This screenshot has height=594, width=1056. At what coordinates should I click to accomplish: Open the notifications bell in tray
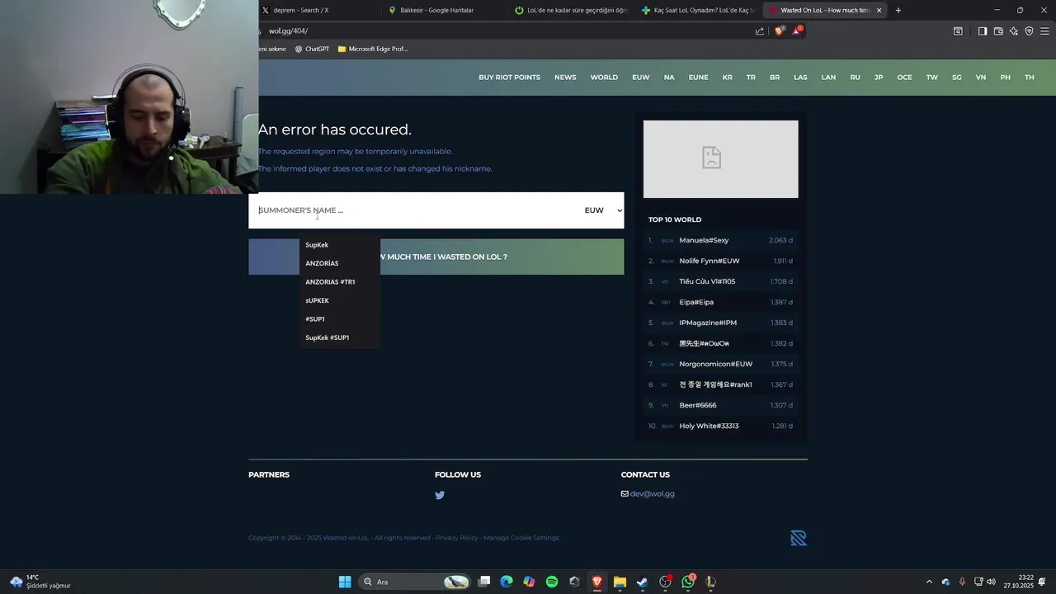[x=1042, y=582]
